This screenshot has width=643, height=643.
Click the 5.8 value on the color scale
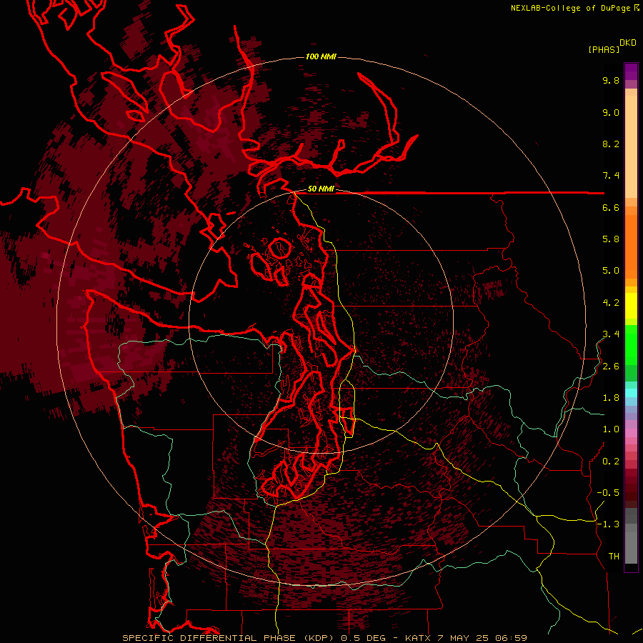(x=611, y=239)
